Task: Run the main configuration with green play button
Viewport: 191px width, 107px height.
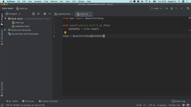Action: click(x=167, y=8)
